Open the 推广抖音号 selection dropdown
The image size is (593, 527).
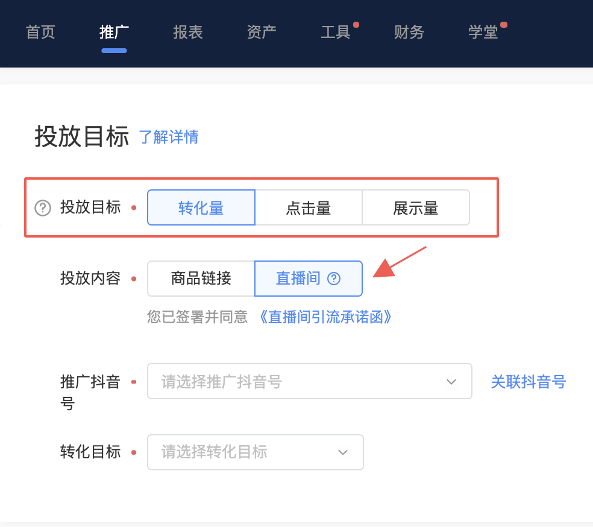(310, 381)
